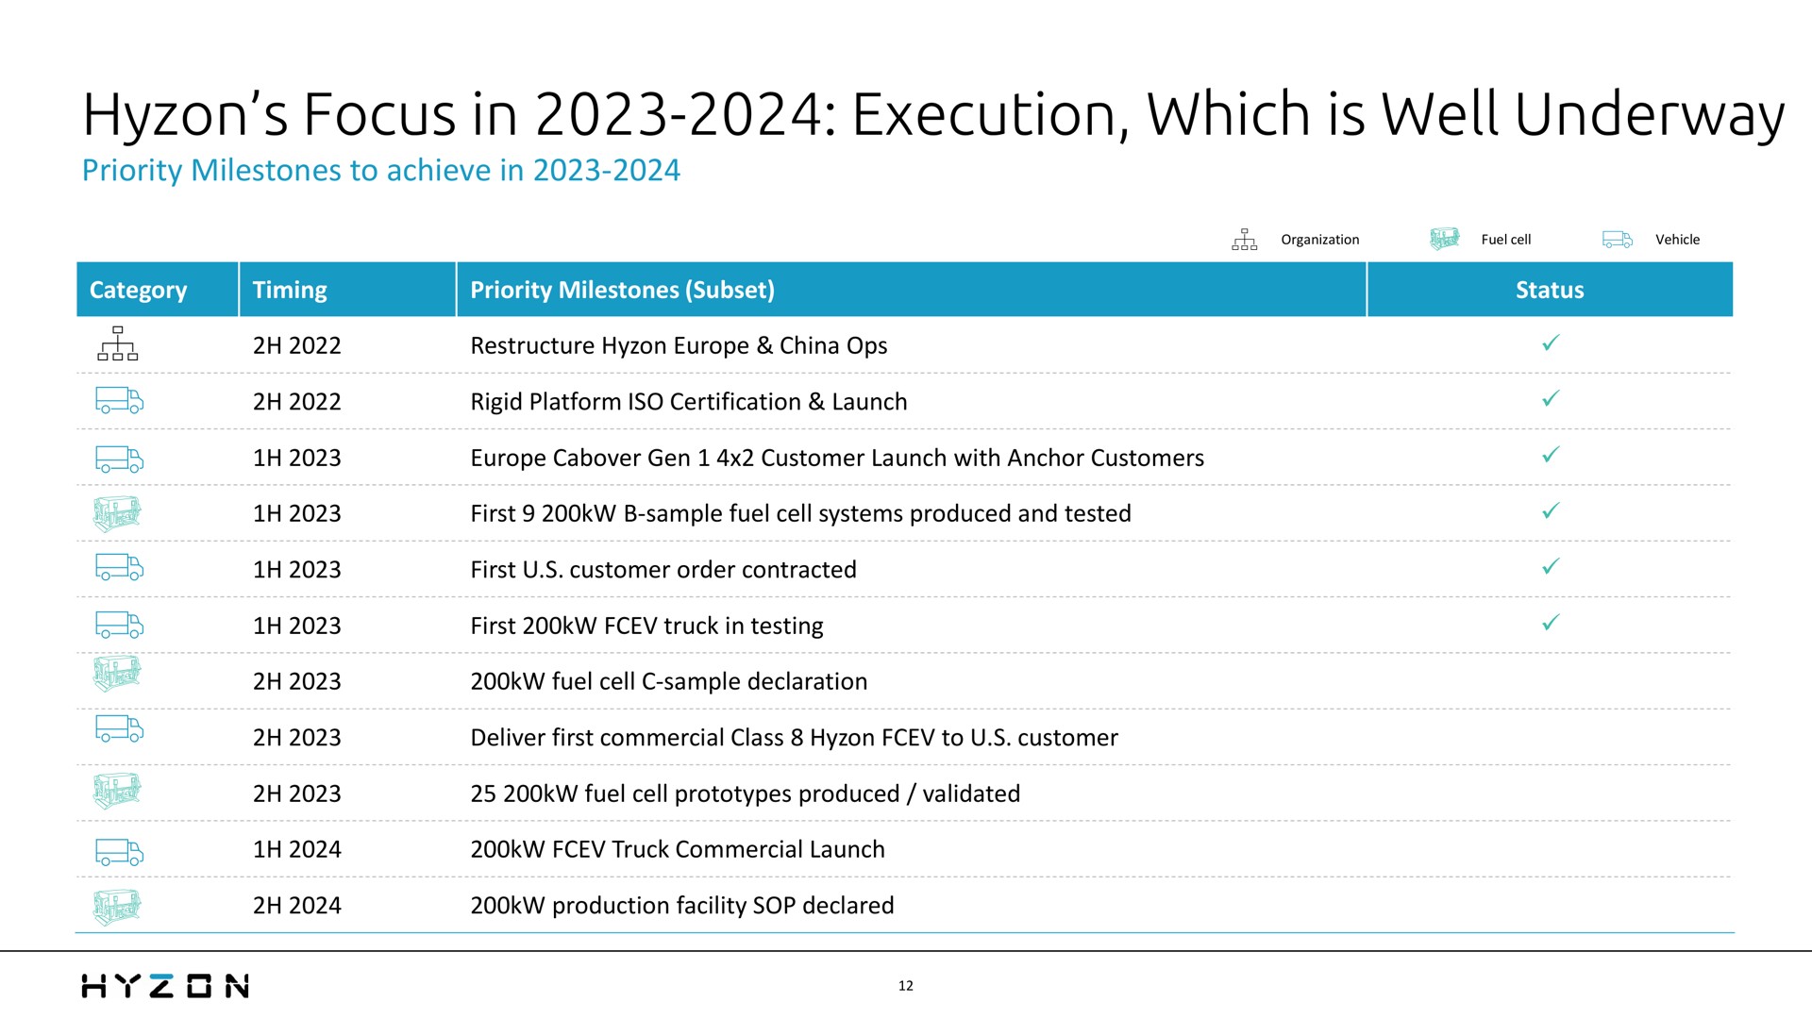Viewport: 1812px width, 1019px height.
Task: Click fuel cell icon in C-sample declaration row
Action: click(x=117, y=673)
